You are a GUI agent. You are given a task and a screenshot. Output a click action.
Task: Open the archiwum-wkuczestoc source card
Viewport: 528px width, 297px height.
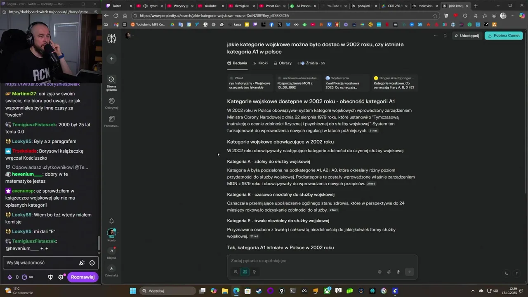[298, 82]
